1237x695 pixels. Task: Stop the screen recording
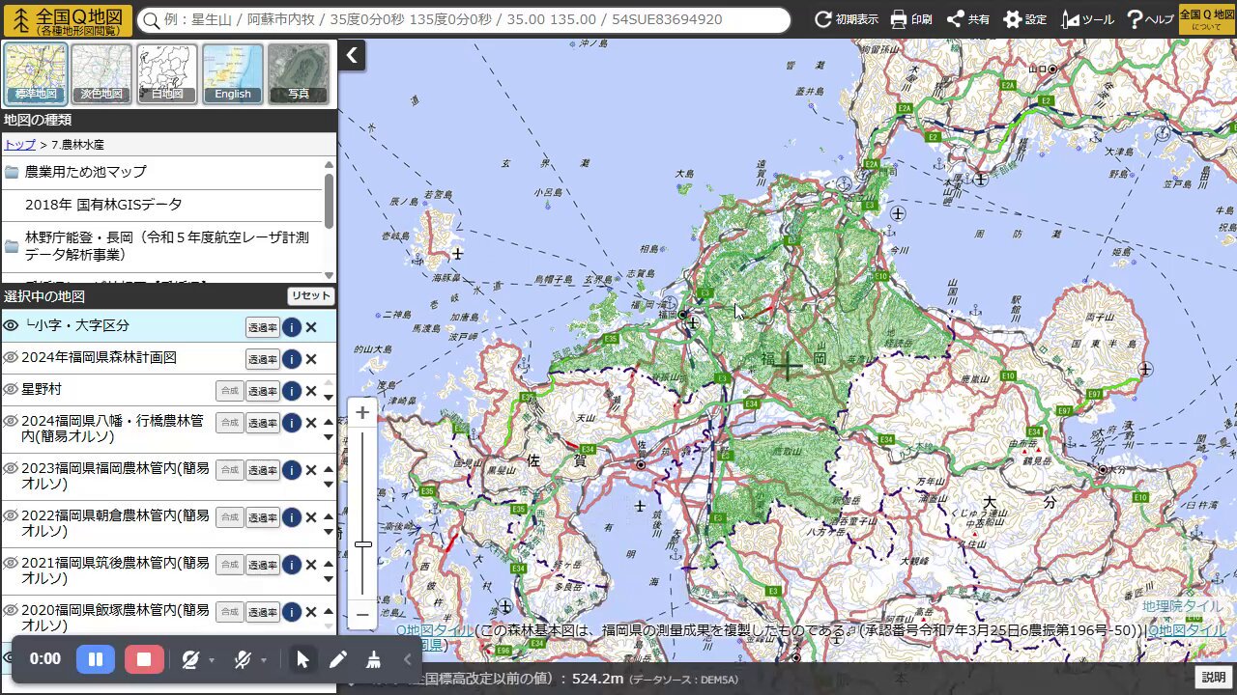[144, 659]
